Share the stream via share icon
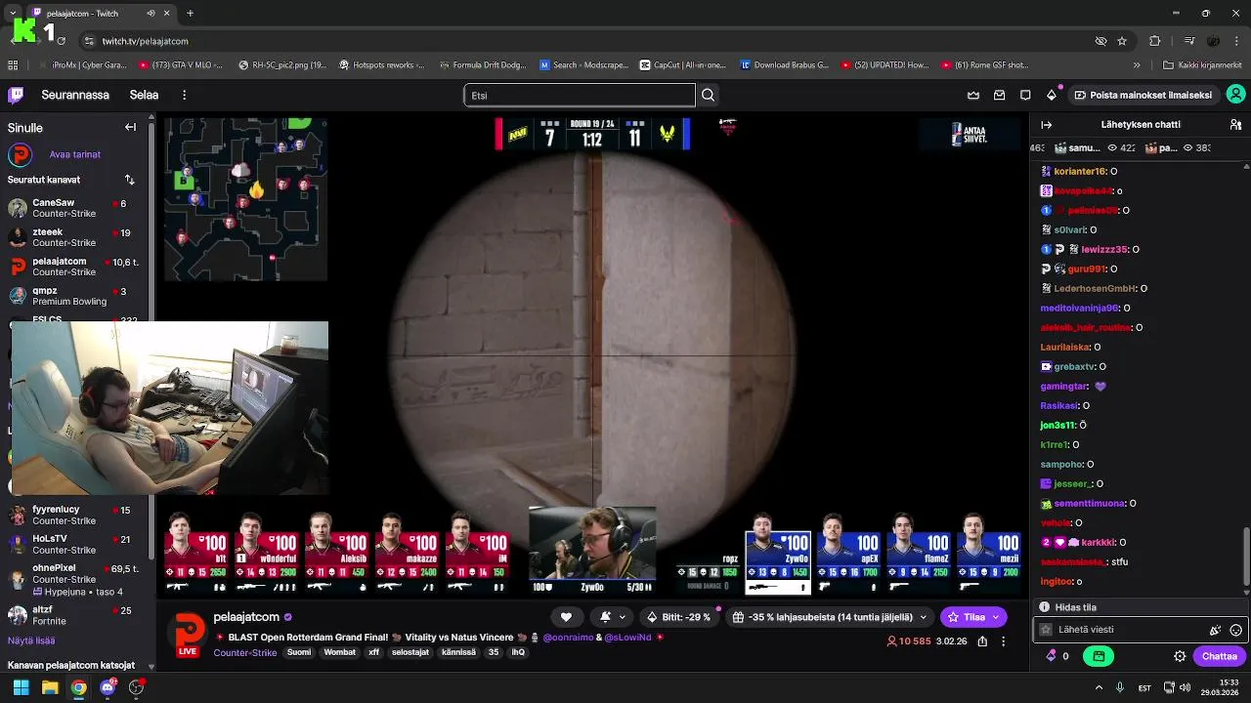Viewport: 1251px width, 703px height. coord(982,641)
